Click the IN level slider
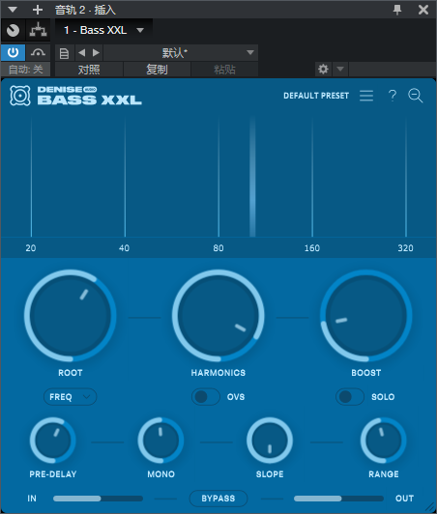 98,499
